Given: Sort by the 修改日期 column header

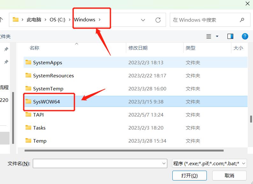Looking at the screenshot, I should (x=138, y=48).
